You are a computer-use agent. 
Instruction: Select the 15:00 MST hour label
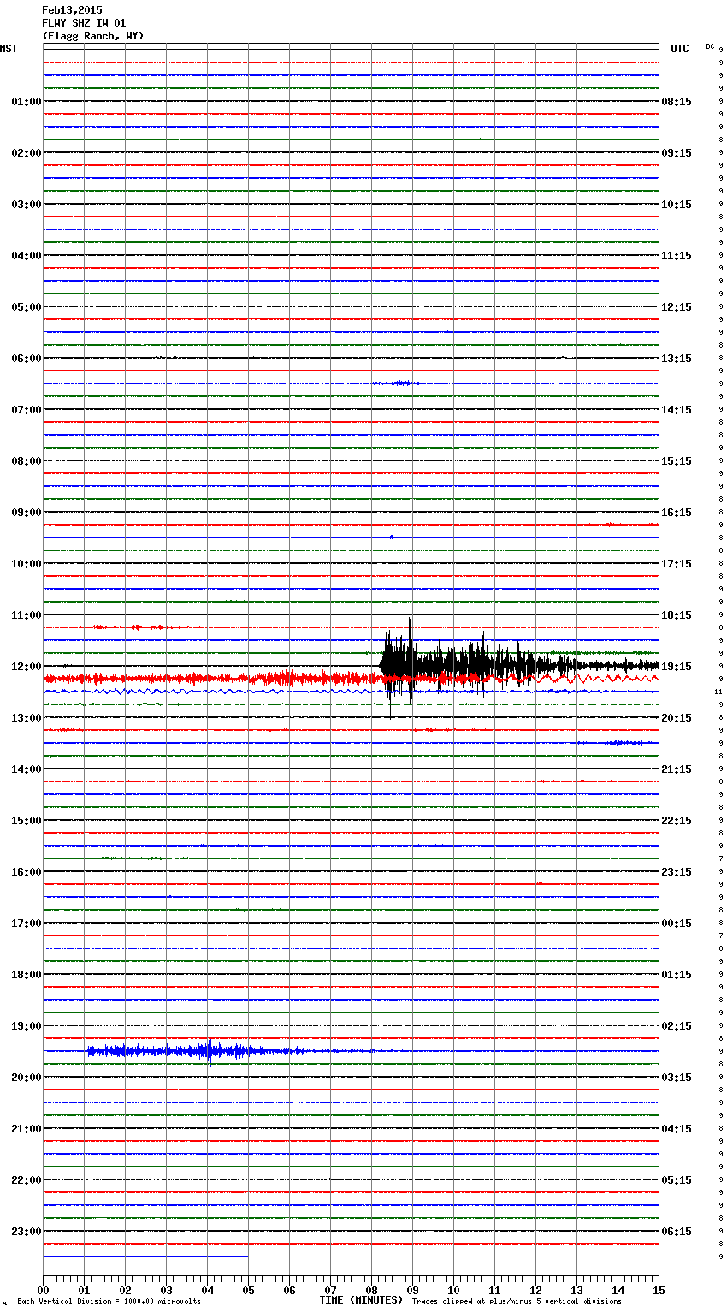(27, 821)
